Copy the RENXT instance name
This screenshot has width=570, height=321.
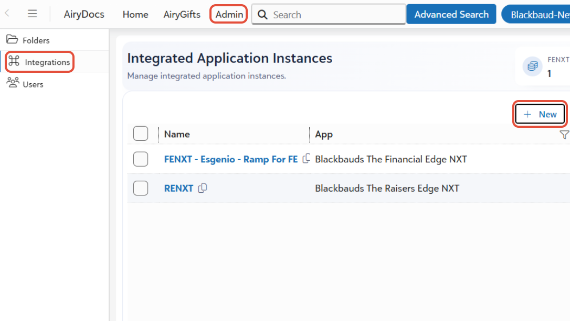[203, 188]
